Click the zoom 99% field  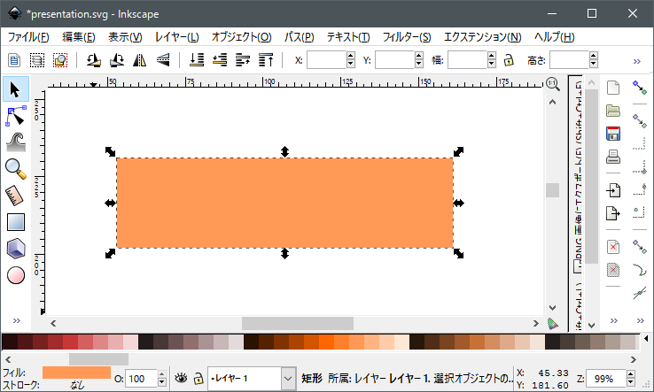pos(606,379)
